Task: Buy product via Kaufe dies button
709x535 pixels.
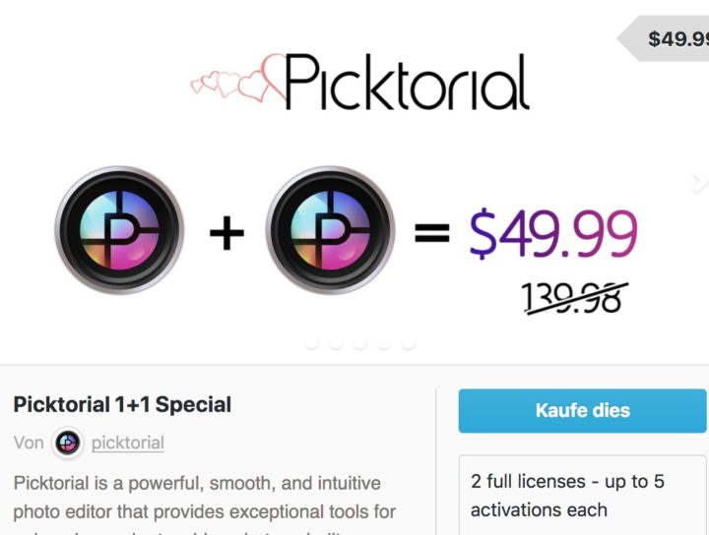Action: point(582,411)
